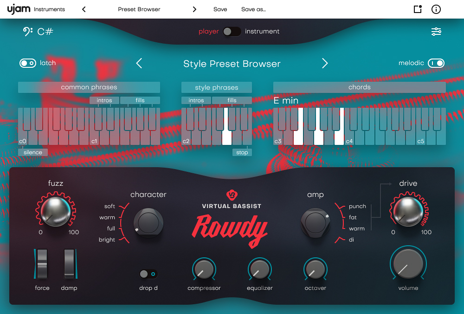Image resolution: width=464 pixels, height=314 pixels.
Task: Toggle drop d tuning
Action: pyautogui.click(x=148, y=274)
